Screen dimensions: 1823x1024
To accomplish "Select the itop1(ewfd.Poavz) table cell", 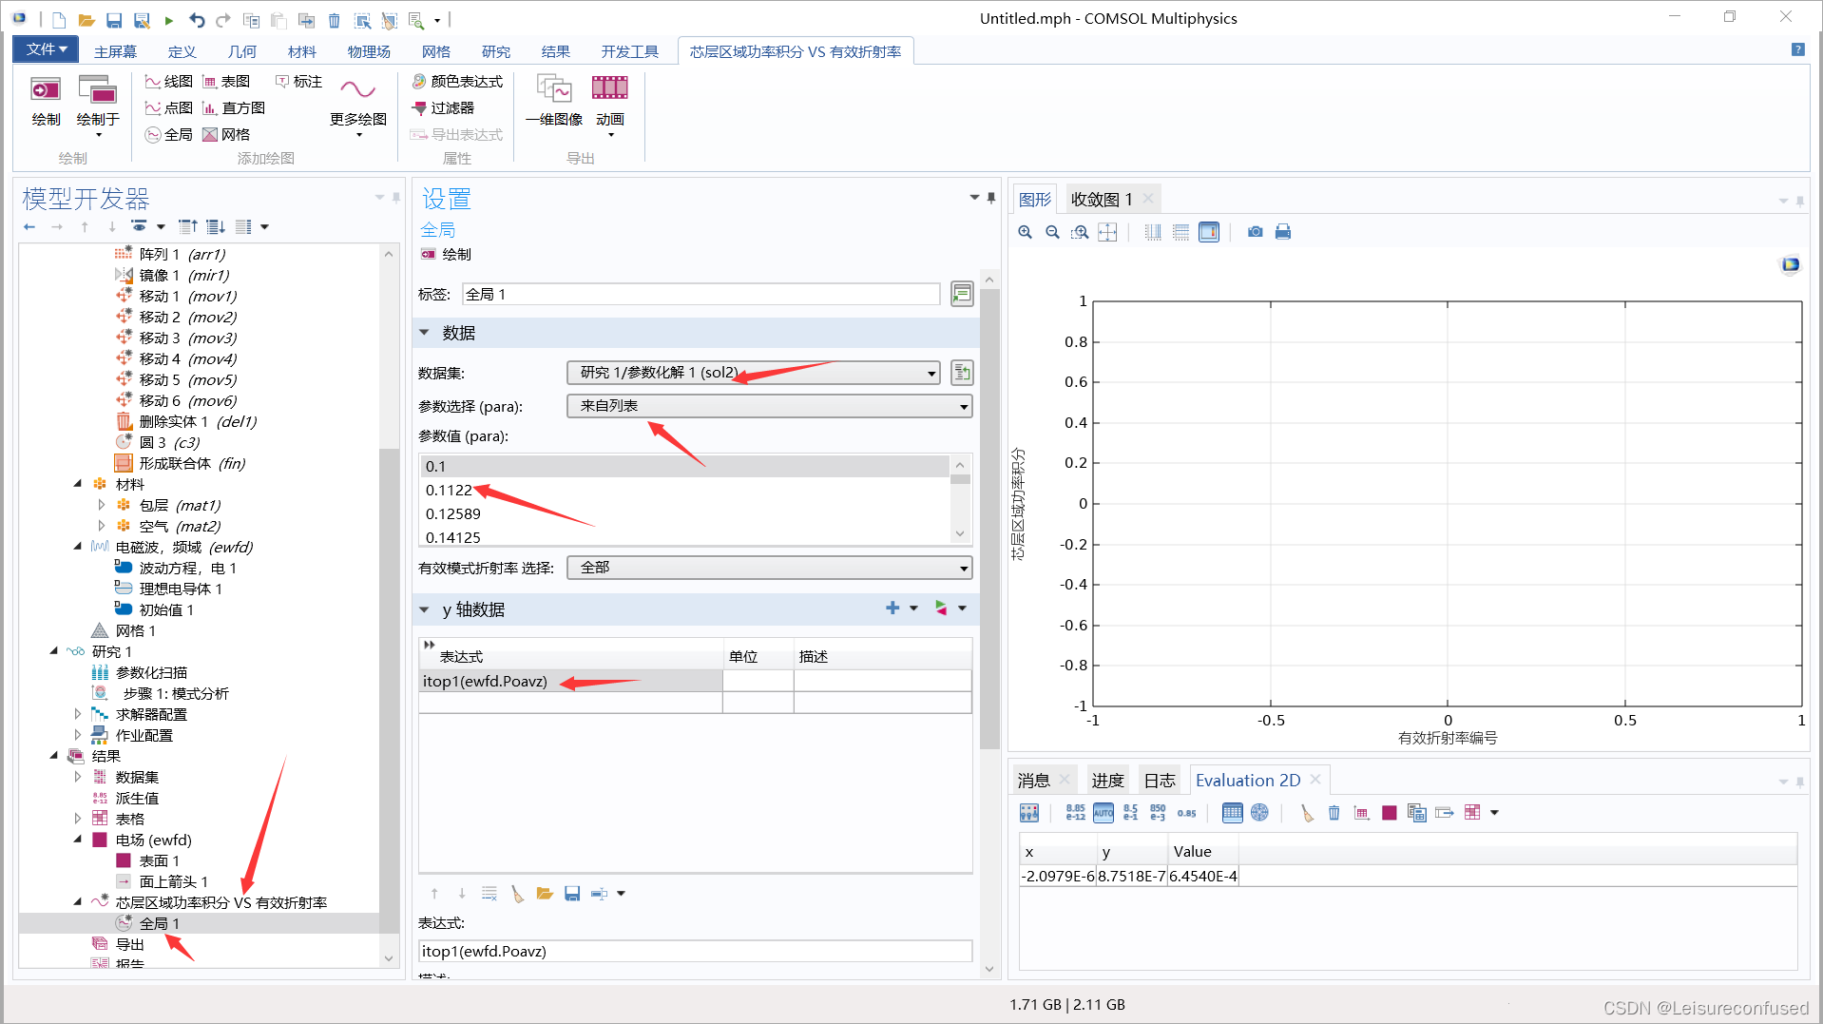I will coord(570,681).
